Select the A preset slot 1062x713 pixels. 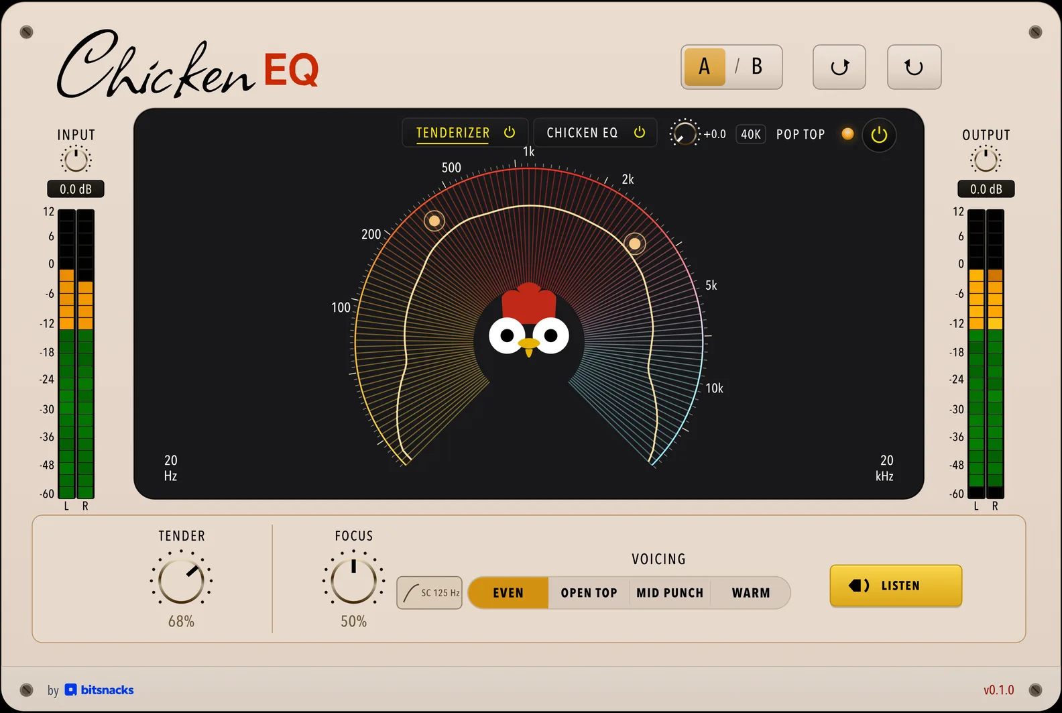(x=705, y=66)
